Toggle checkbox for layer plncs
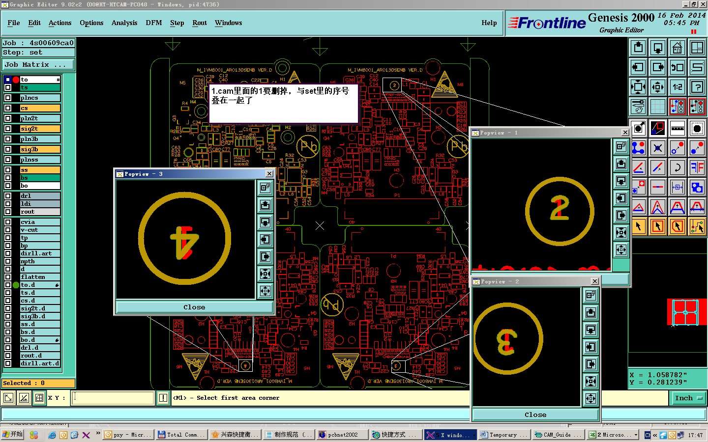 8,98
